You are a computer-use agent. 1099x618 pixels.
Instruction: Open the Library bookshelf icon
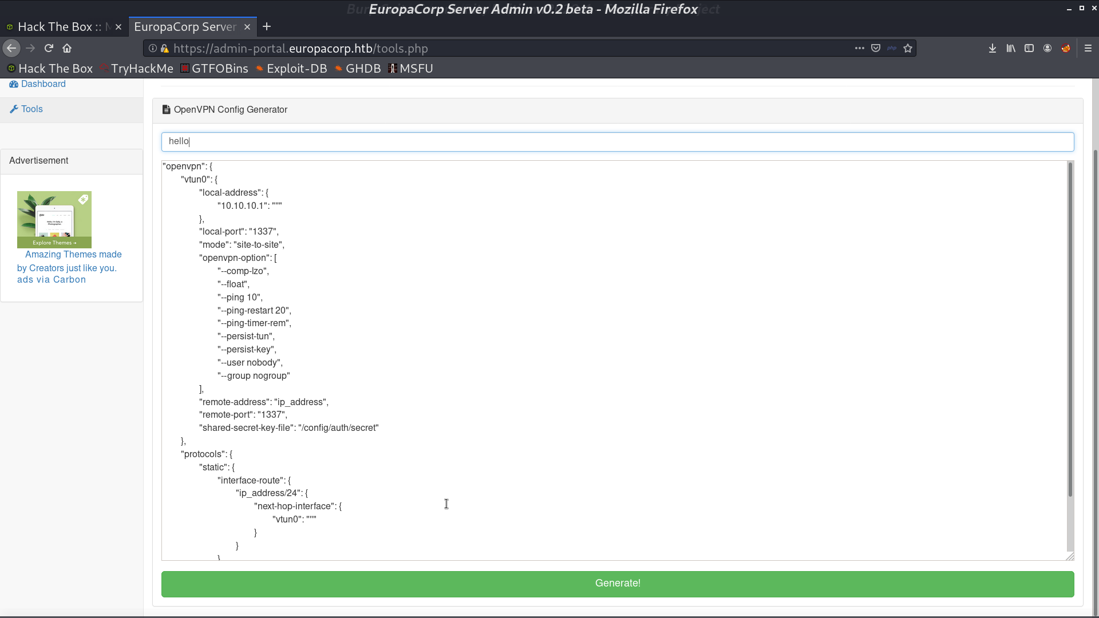tap(1011, 49)
